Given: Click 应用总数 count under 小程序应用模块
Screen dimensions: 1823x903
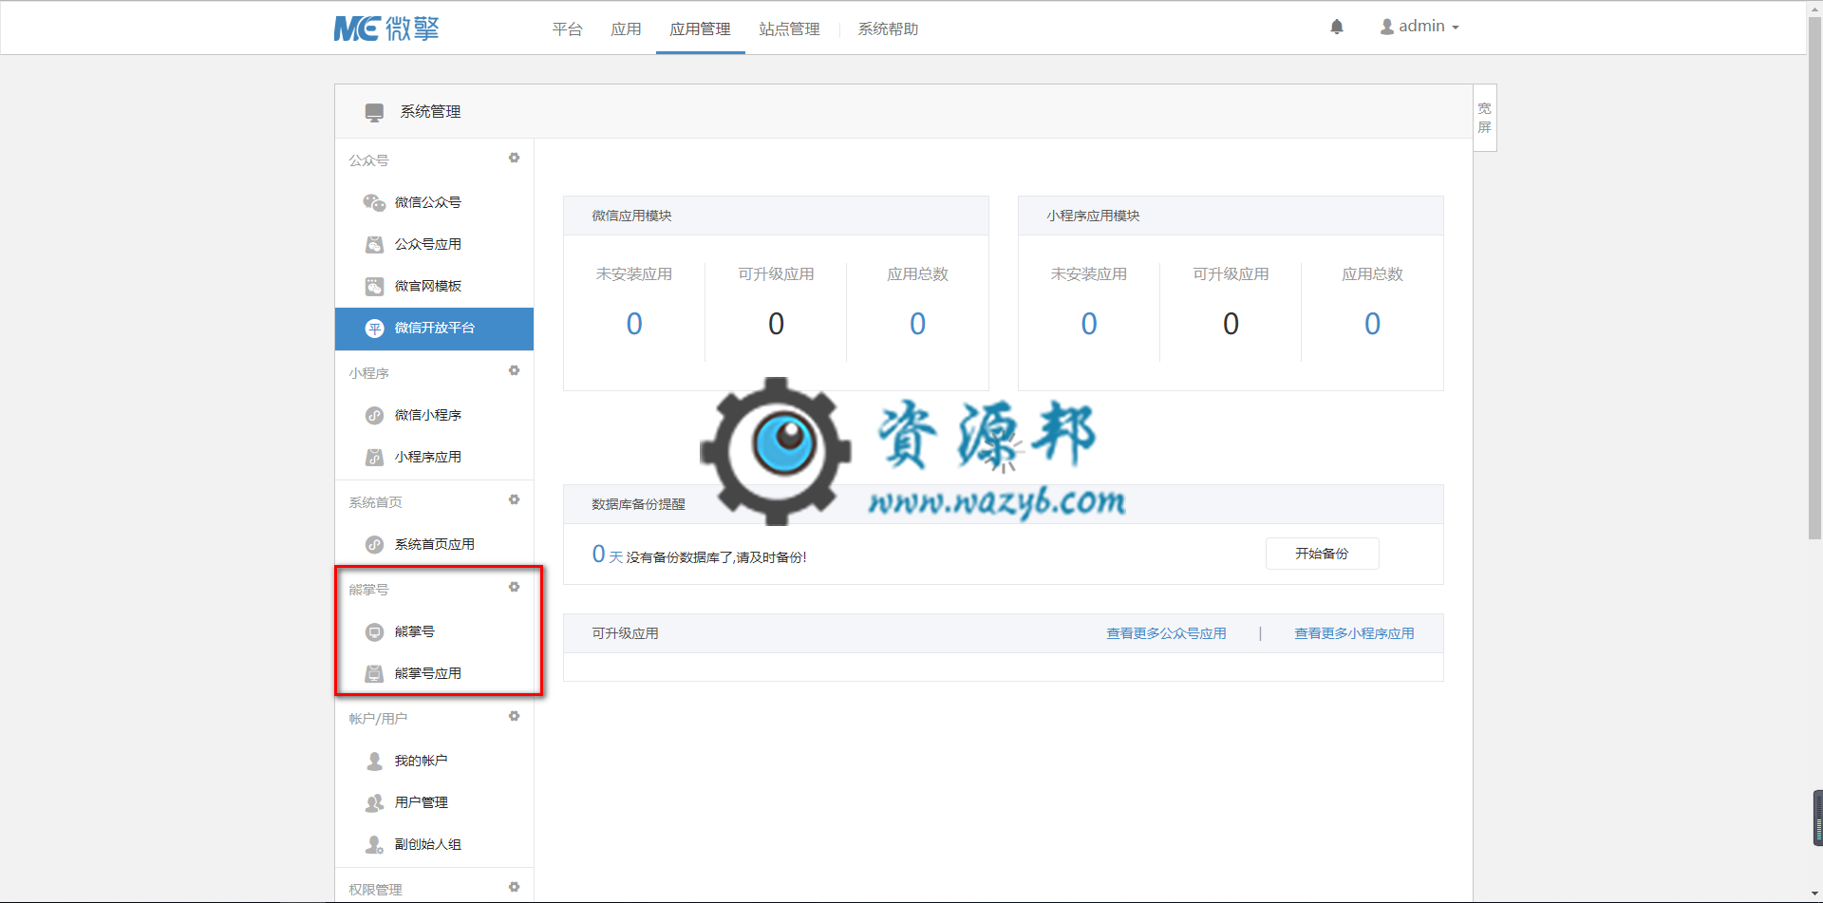Looking at the screenshot, I should click(1372, 324).
